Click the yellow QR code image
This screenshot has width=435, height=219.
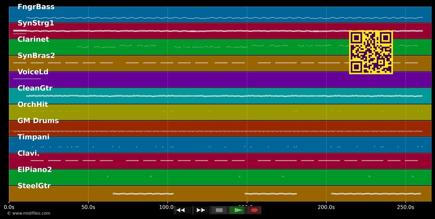coord(371,52)
